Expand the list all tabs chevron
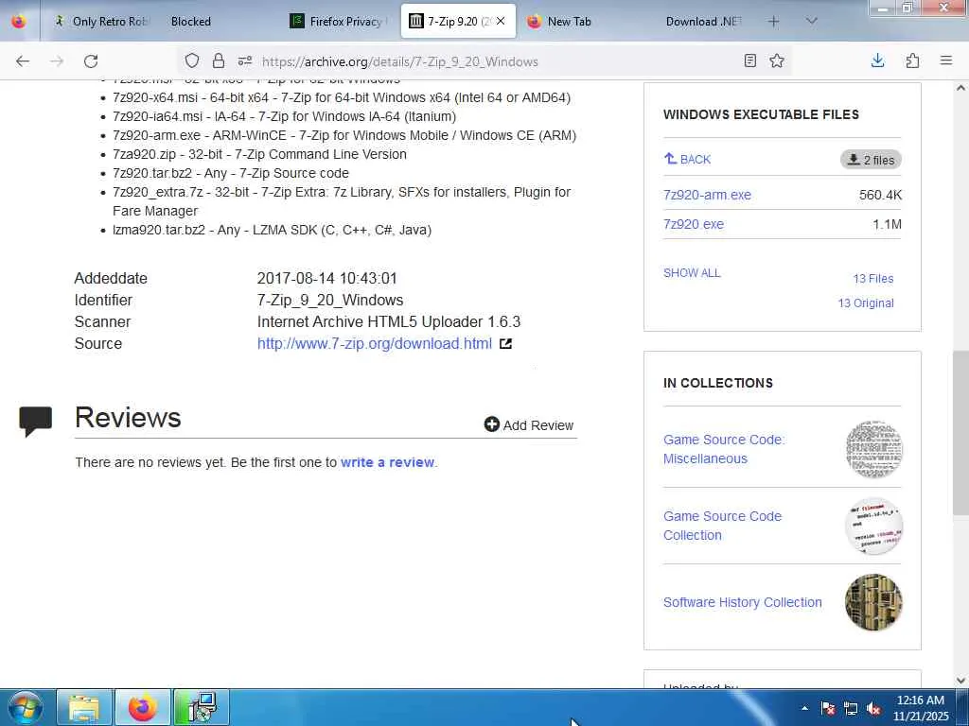Viewport: 969px width, 726px height. [812, 21]
